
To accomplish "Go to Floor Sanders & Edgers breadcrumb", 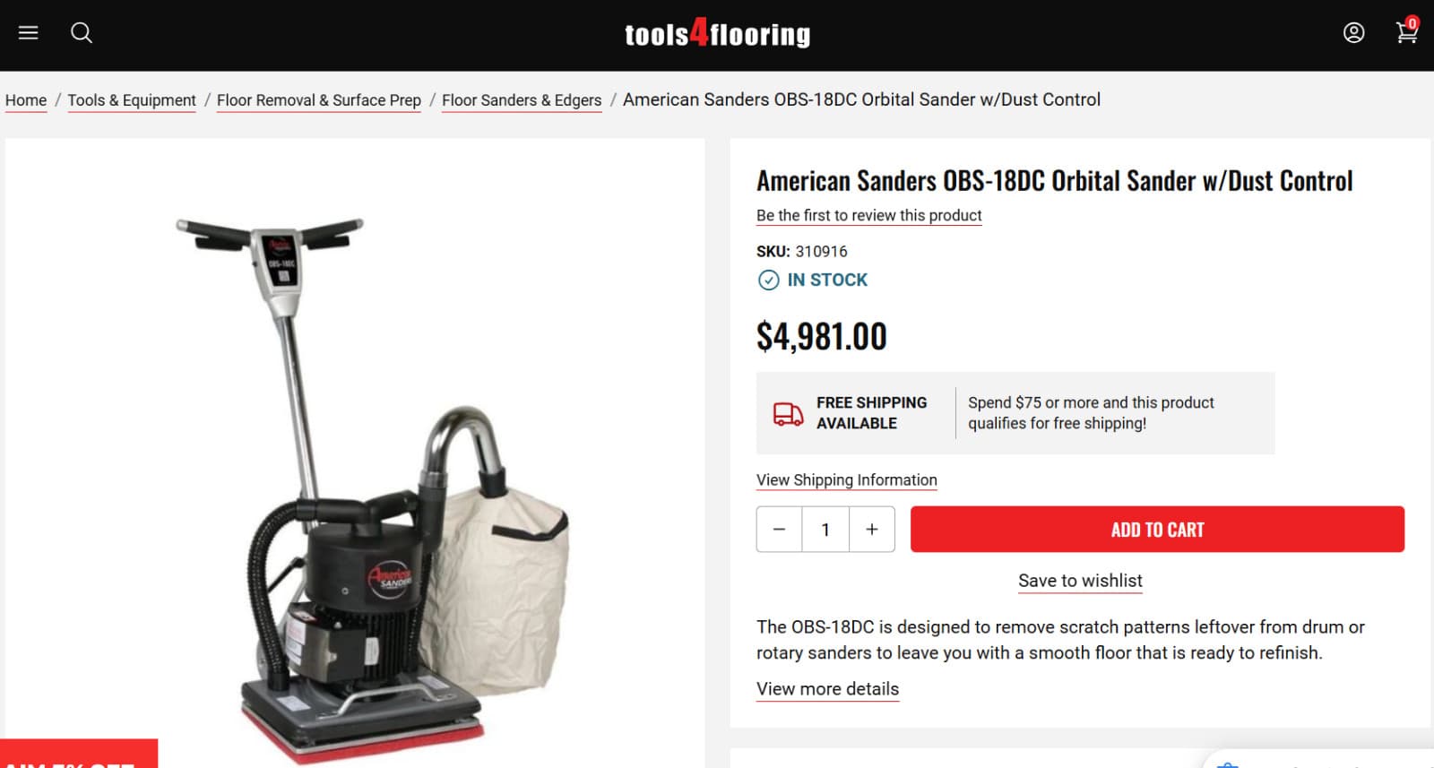I will (521, 99).
